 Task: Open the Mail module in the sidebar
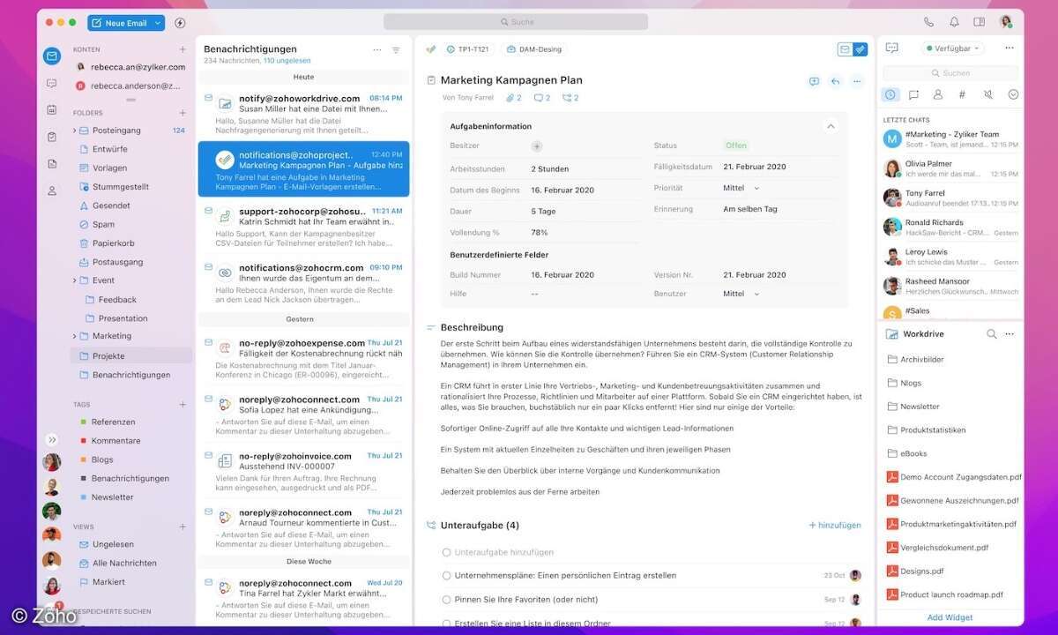52,56
